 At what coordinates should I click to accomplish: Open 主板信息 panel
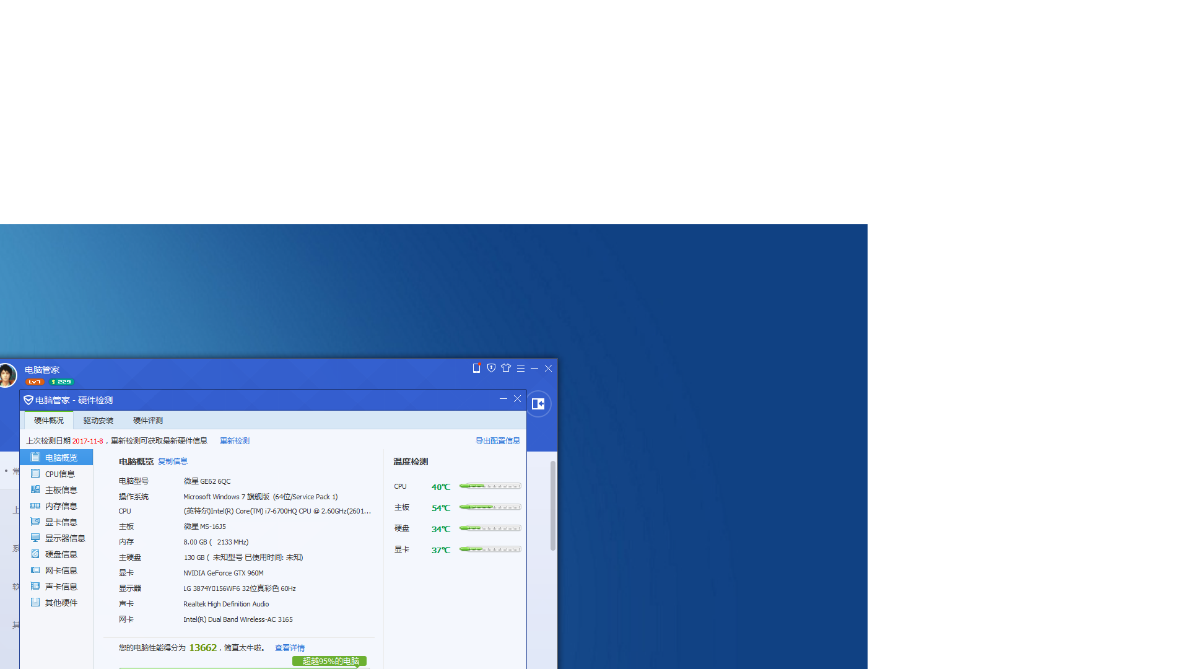[x=61, y=489]
